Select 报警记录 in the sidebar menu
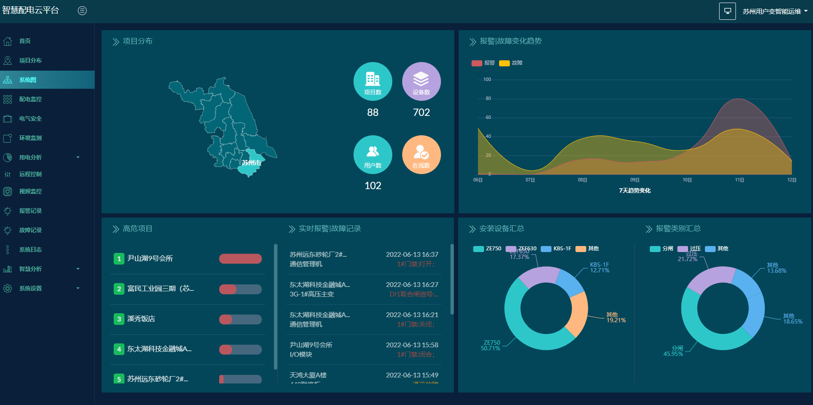 point(30,211)
